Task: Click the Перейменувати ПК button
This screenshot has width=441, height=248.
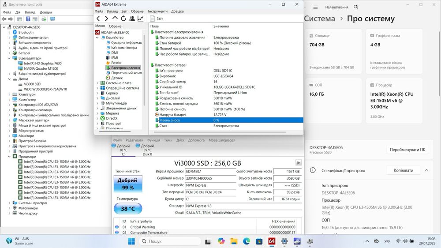Action: click(x=407, y=150)
